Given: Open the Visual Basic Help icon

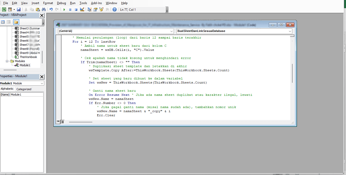Looking at the screenshot, I should (x=114, y=9).
